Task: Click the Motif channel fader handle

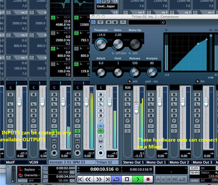Action: tap(19, 102)
